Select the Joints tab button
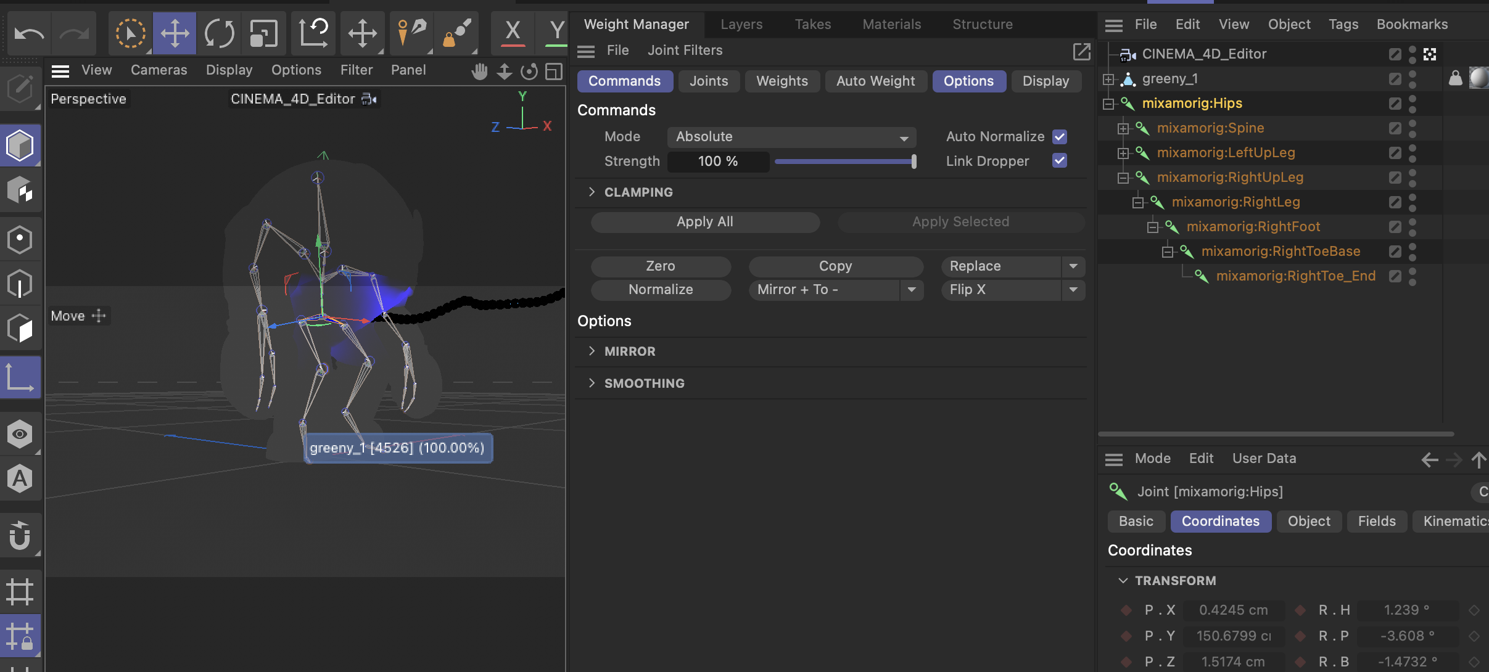 click(709, 81)
